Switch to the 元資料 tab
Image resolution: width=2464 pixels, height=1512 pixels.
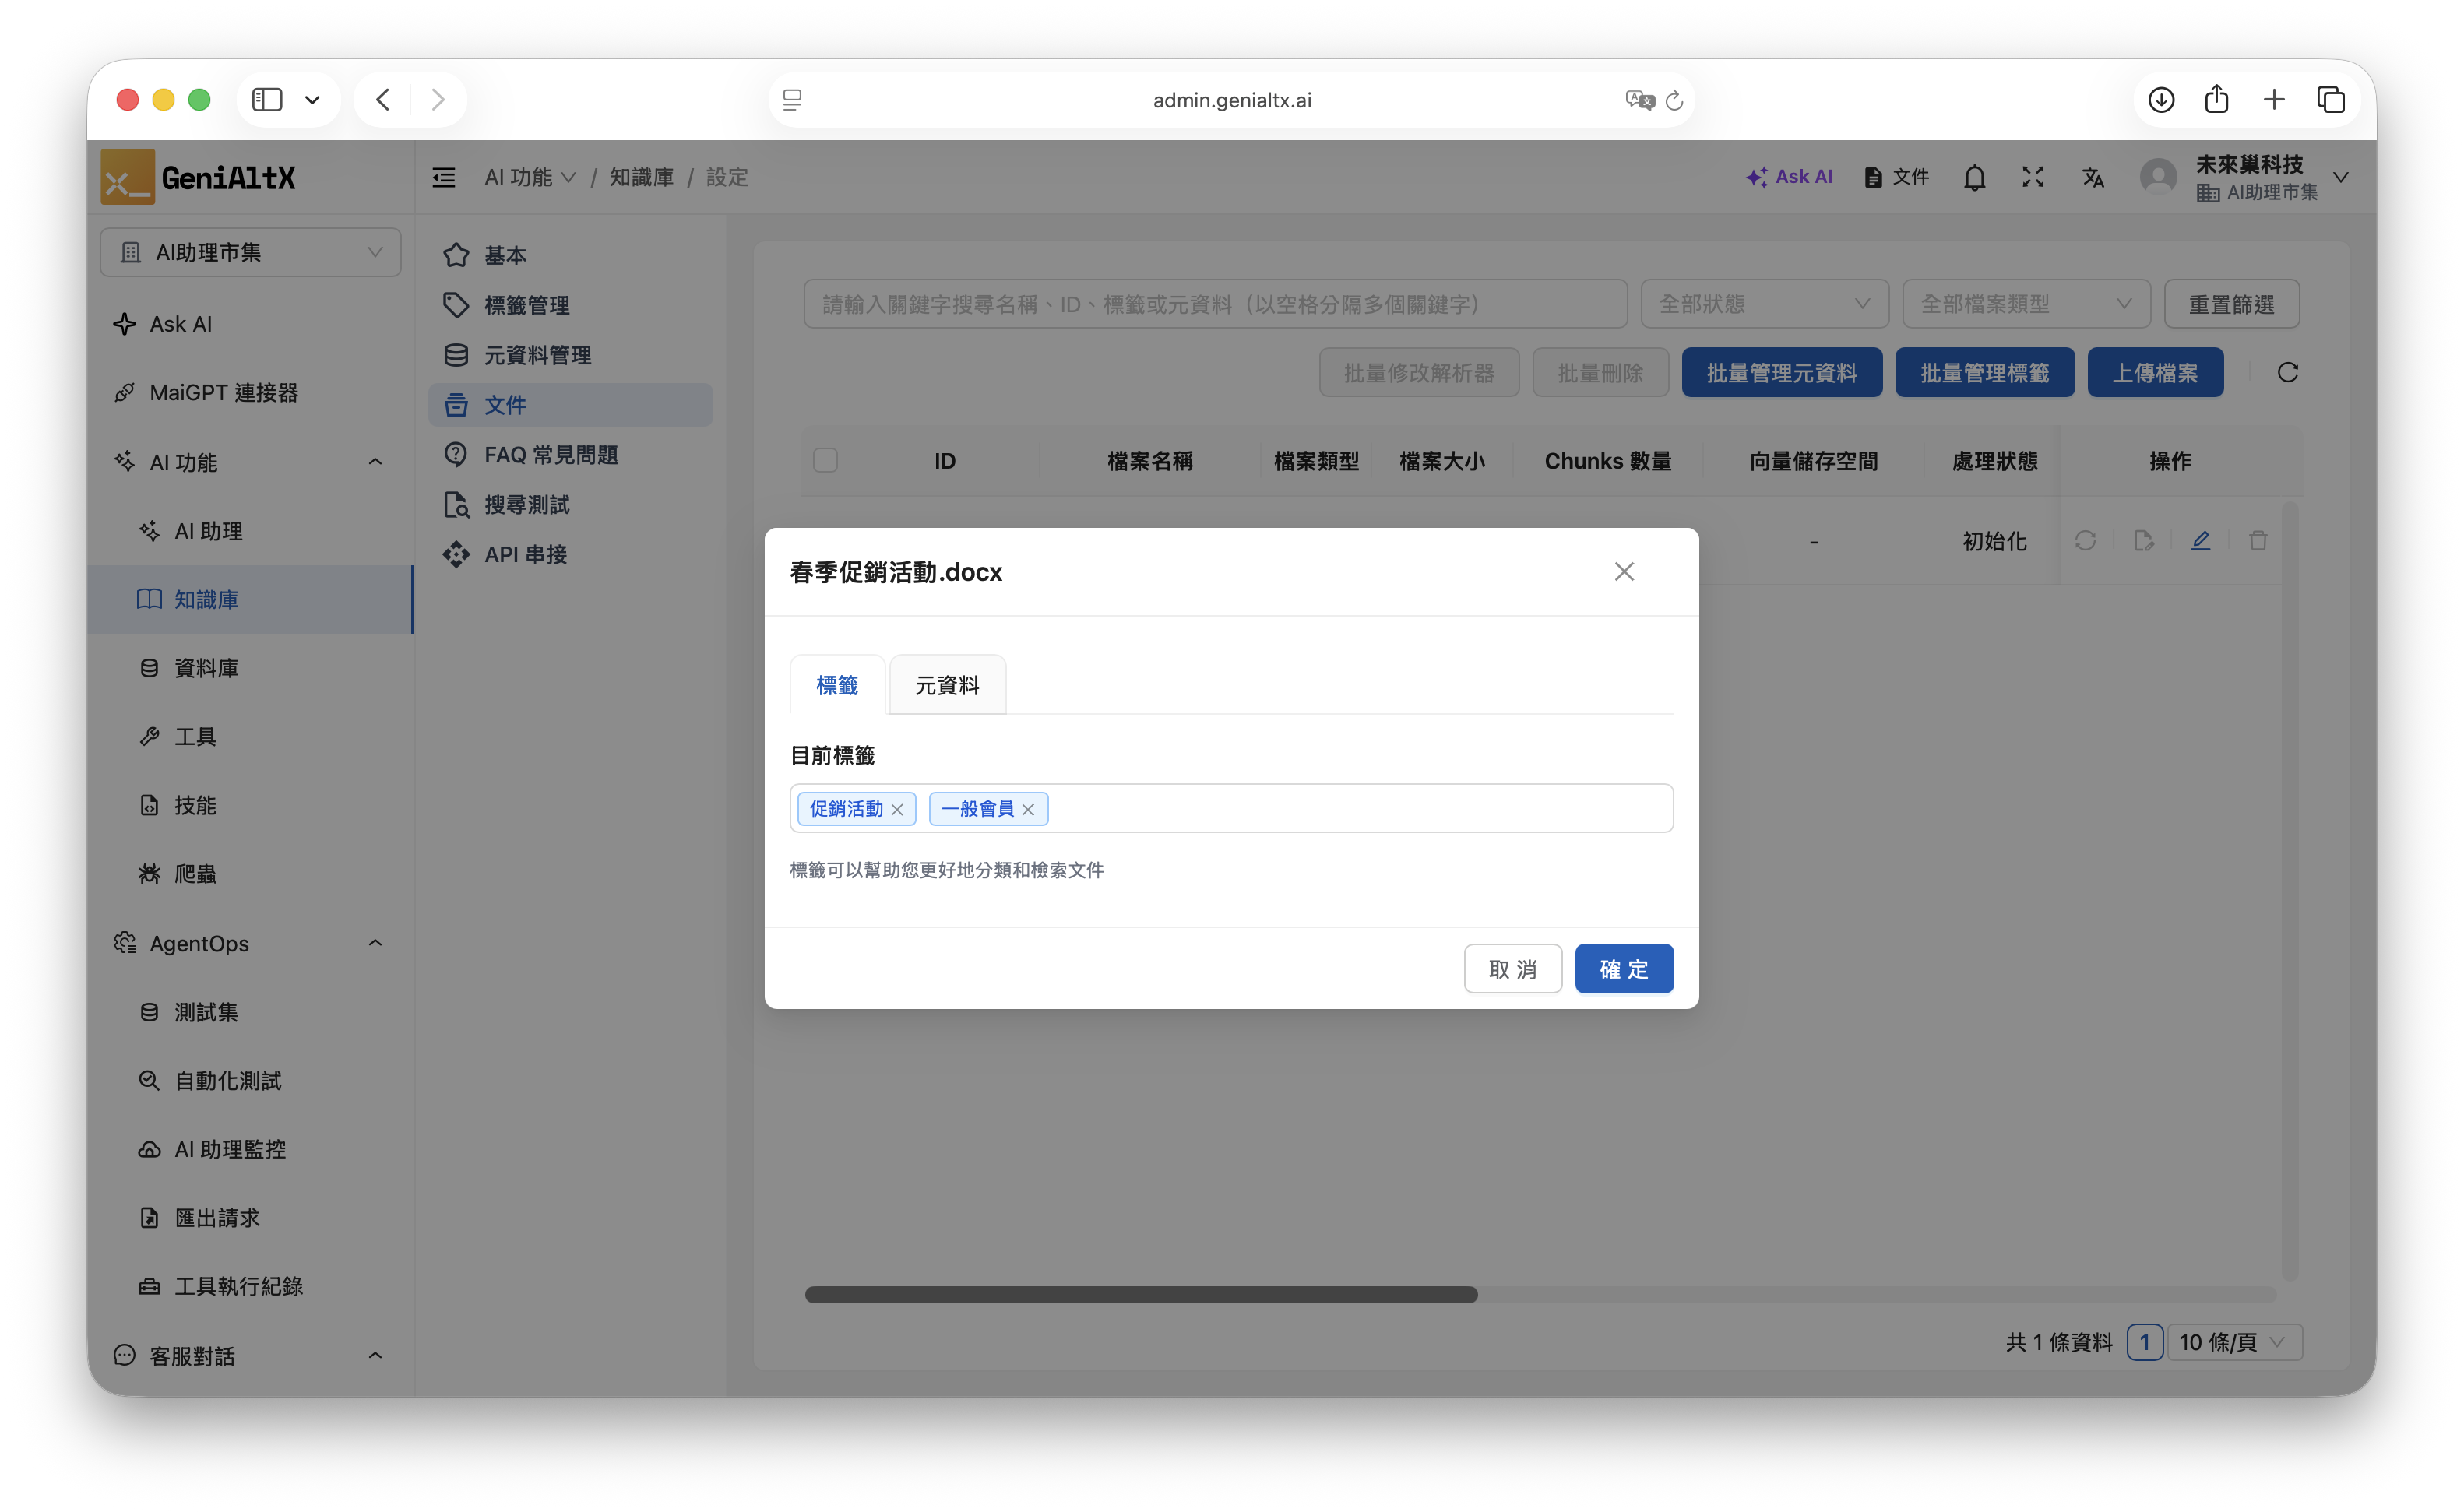click(x=947, y=686)
